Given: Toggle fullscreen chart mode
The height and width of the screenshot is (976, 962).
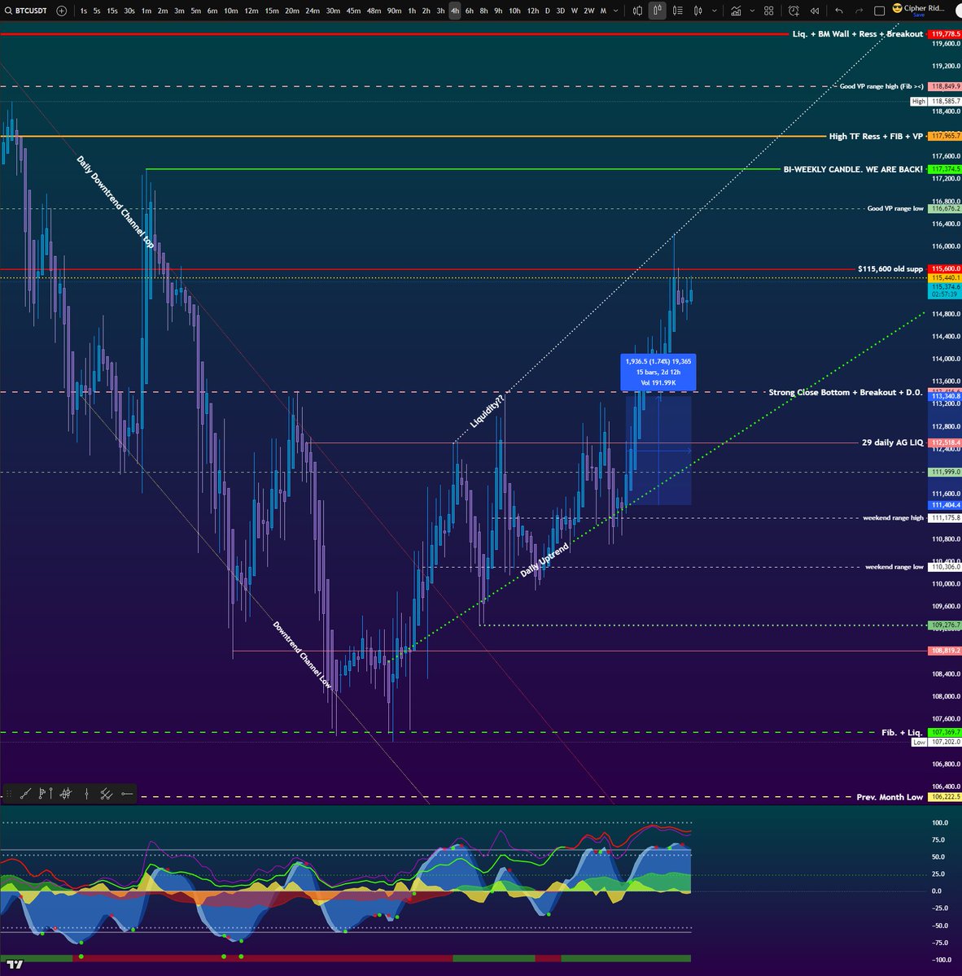Looking at the screenshot, I should [x=878, y=11].
